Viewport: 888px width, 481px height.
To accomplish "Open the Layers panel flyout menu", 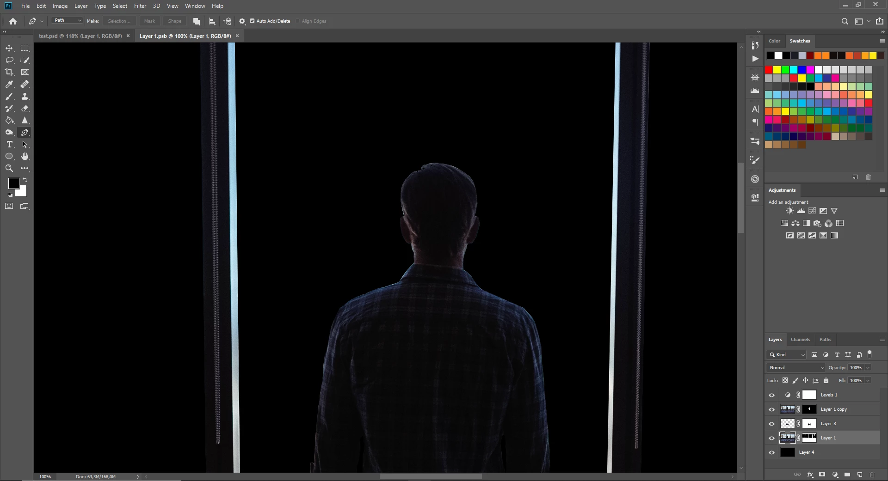I will (x=882, y=340).
